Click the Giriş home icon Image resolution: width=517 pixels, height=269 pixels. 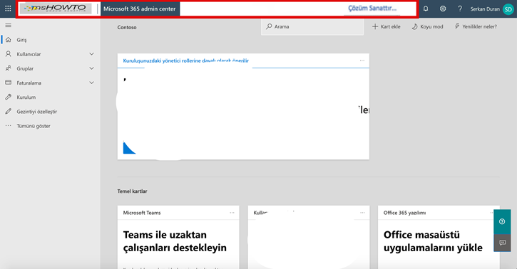click(x=9, y=40)
